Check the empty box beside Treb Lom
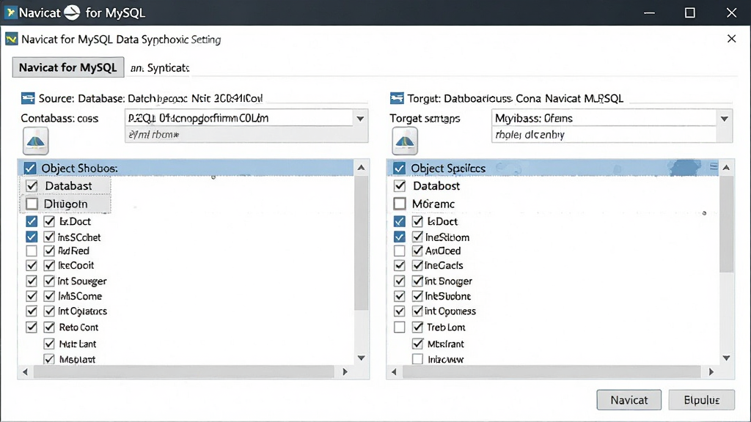 pos(400,327)
